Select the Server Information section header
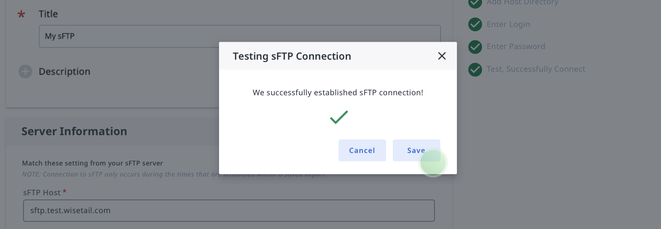The image size is (661, 229). (x=74, y=131)
